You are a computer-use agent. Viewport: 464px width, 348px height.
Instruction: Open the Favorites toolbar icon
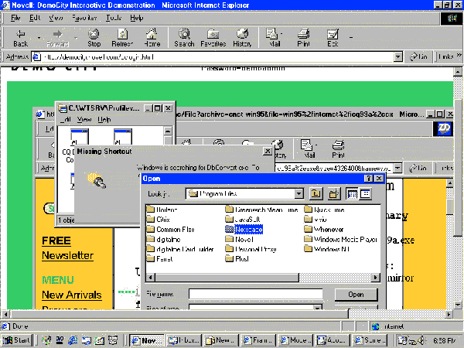click(213, 37)
